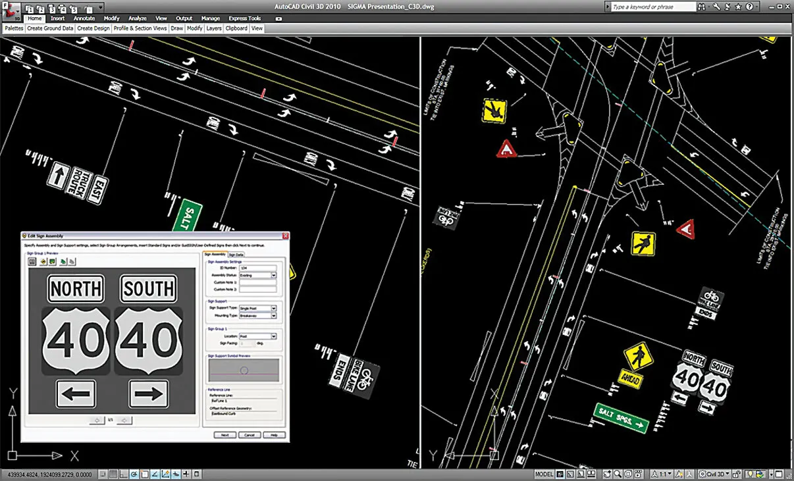The image size is (794, 481).
Task: Enable Ortho mode from the status bar
Action: pyautogui.click(x=124, y=474)
